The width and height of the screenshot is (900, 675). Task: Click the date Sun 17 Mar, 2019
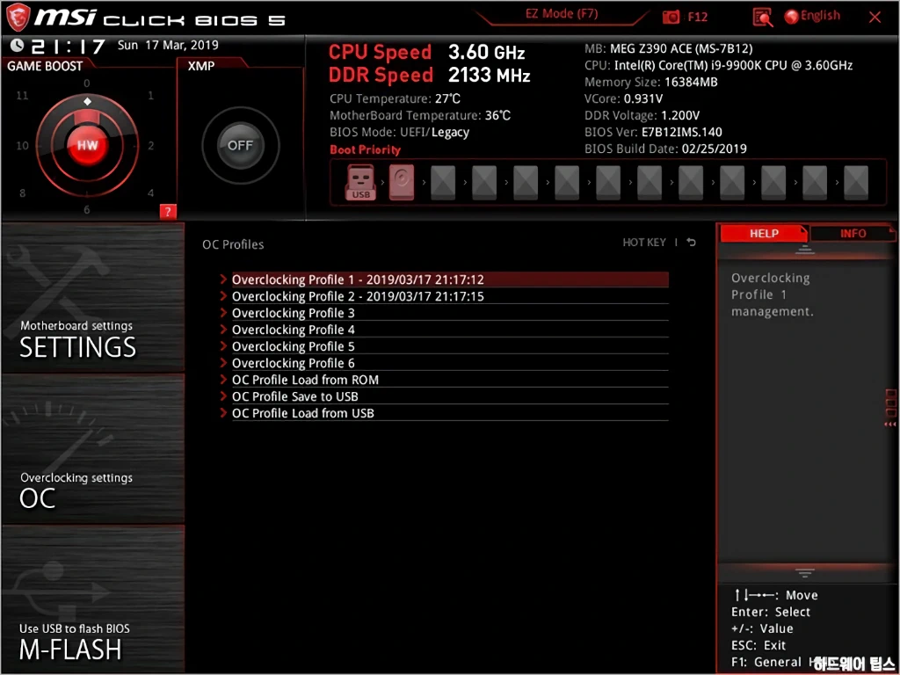168,45
